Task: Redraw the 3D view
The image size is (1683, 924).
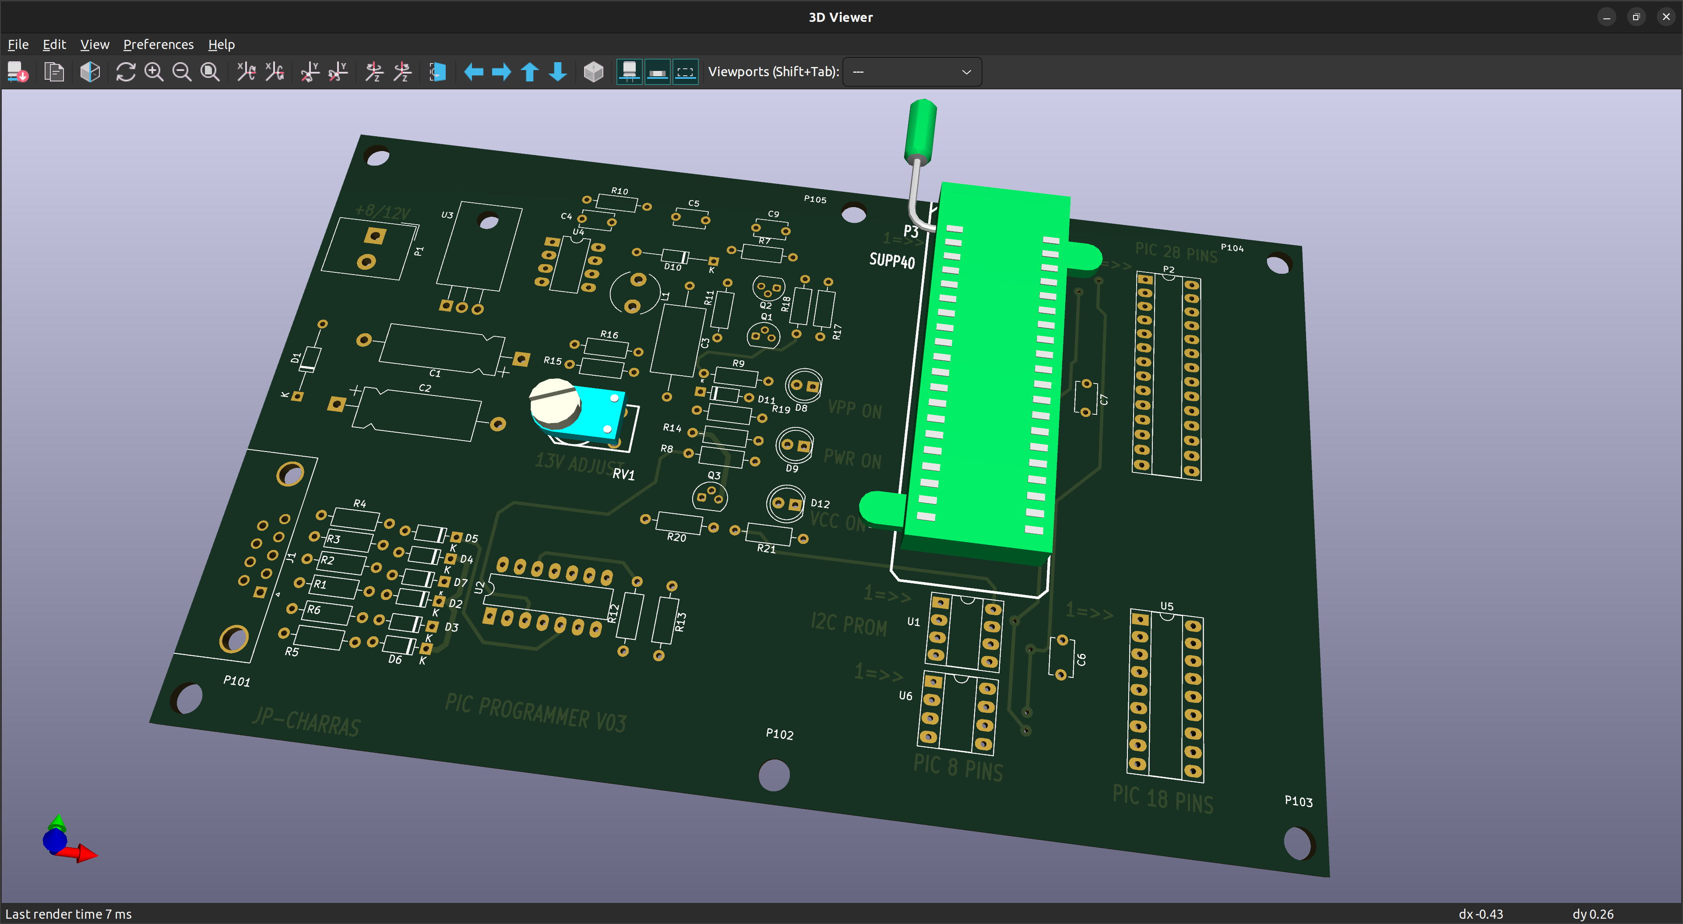Action: coord(125,72)
